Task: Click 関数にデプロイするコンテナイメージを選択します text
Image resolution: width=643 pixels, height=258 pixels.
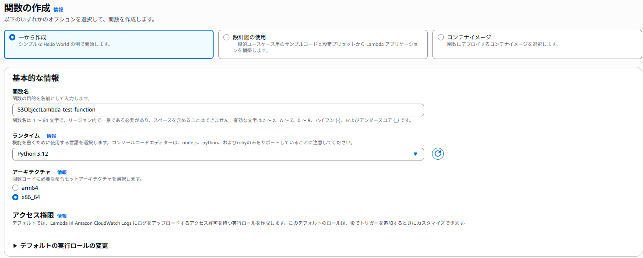Action: (x=503, y=45)
